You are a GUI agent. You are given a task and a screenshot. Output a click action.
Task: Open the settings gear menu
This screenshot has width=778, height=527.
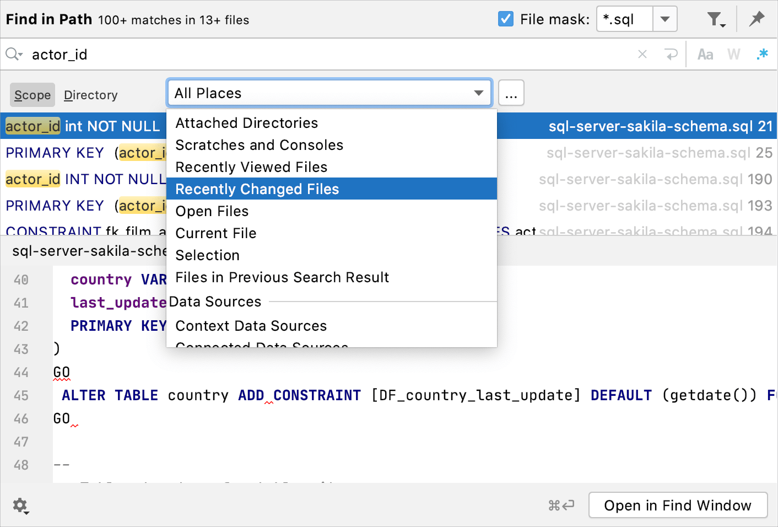tap(20, 506)
